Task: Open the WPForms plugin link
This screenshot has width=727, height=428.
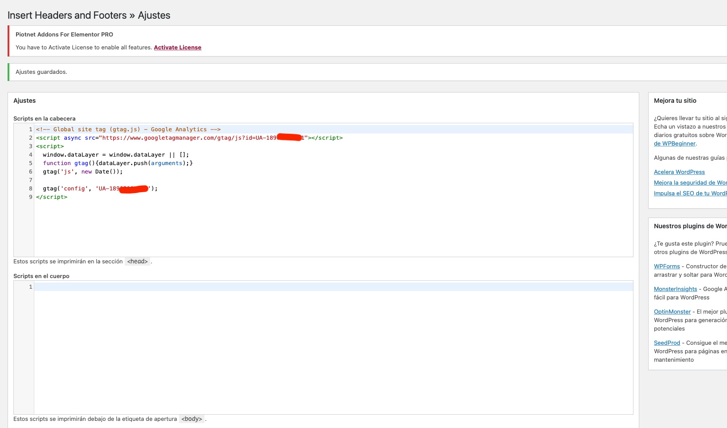Action: [667, 266]
